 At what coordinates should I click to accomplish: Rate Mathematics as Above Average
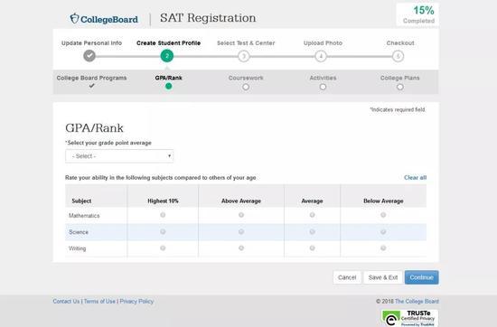(x=241, y=215)
